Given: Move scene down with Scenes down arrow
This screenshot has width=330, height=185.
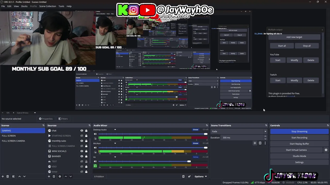Looking at the screenshot, I should tap(24, 177).
